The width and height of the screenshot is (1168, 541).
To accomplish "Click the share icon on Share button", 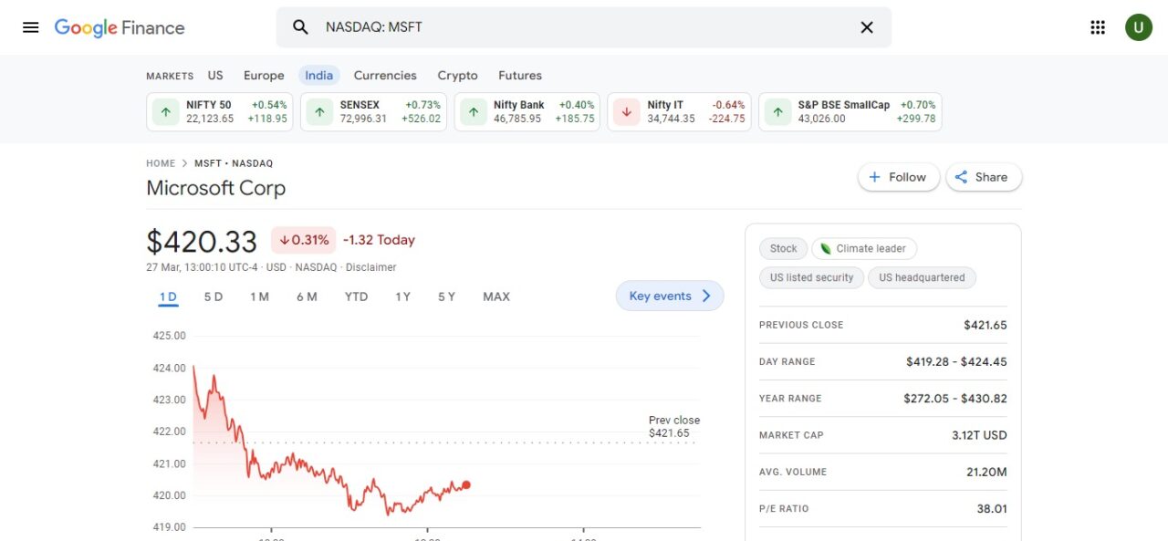I will (962, 177).
